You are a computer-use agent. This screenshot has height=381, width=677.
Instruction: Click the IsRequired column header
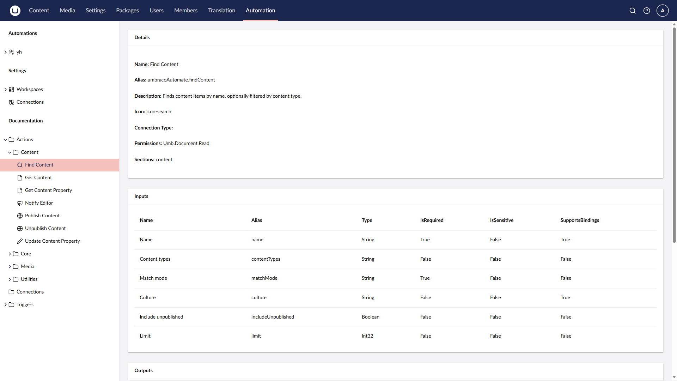click(432, 220)
